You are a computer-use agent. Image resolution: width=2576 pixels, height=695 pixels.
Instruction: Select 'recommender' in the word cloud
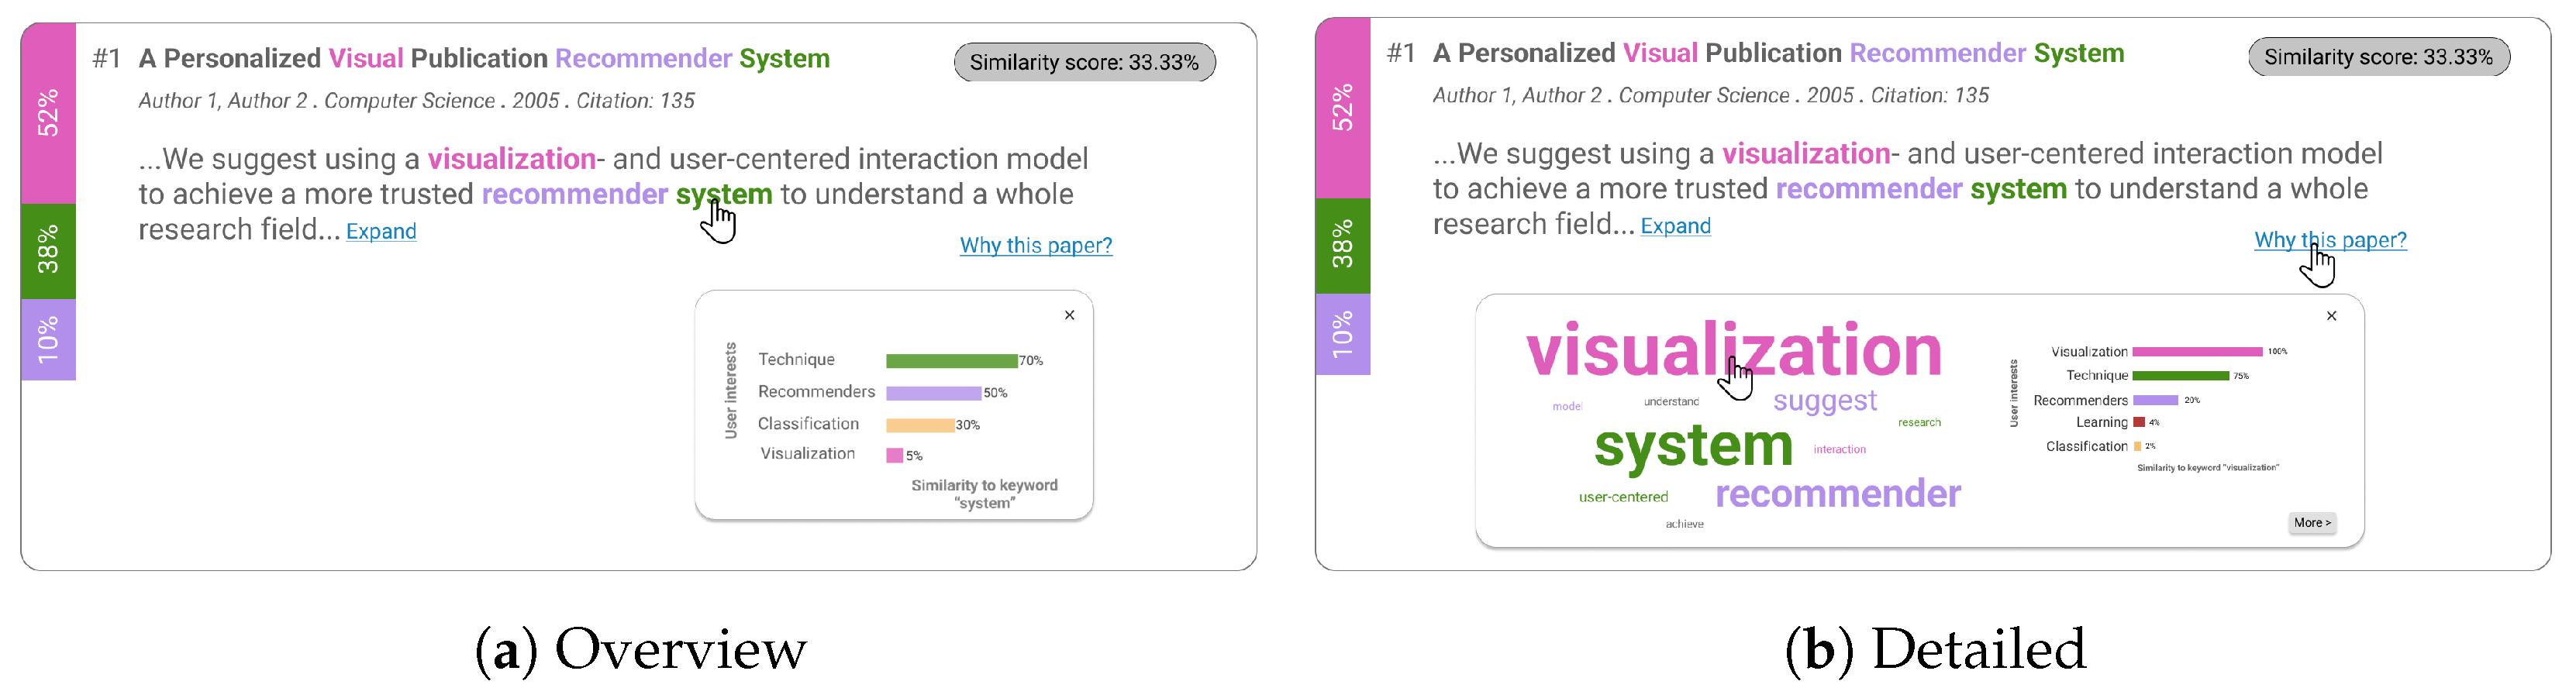(1837, 494)
